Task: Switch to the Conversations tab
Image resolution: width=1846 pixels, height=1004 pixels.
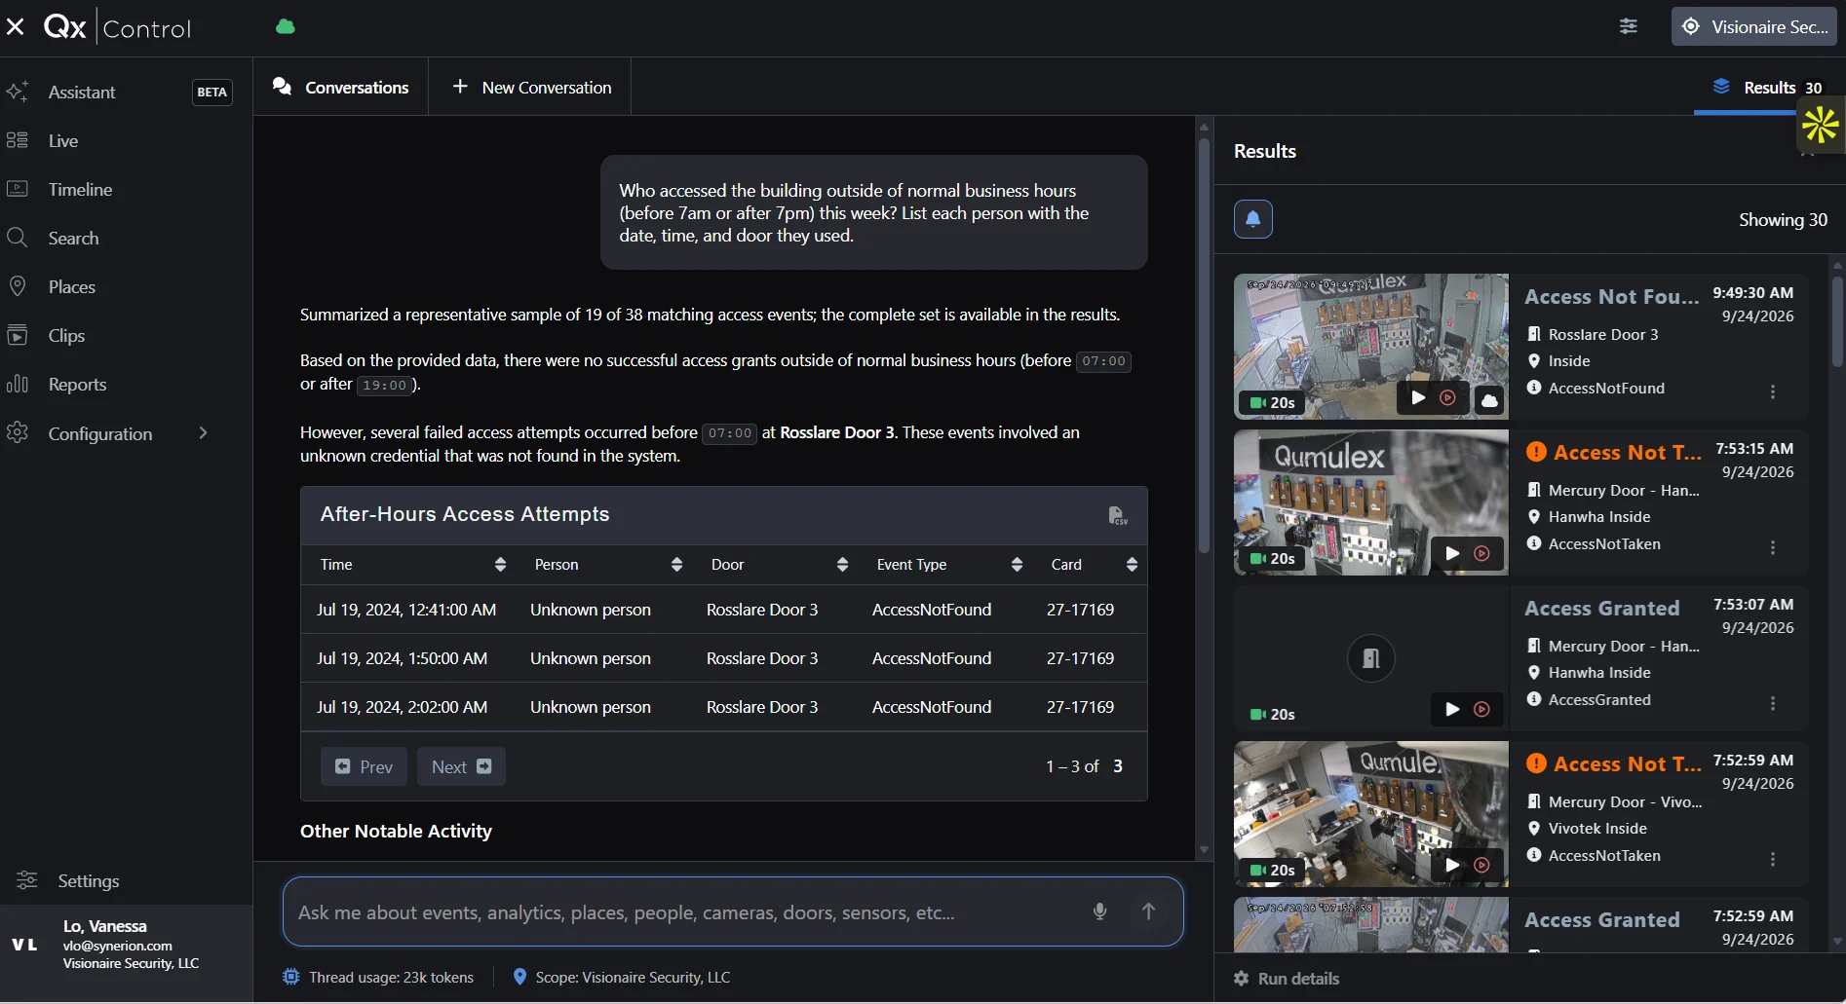Action: (x=341, y=87)
